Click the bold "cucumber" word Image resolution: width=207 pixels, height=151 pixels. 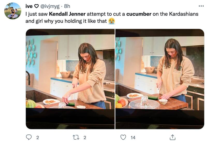139,14
